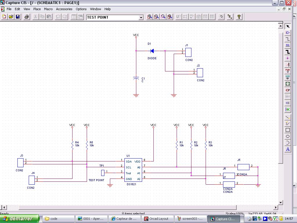Switch to Capteur de Internet Explorer window
297x223 pixels.
tap(125, 219)
